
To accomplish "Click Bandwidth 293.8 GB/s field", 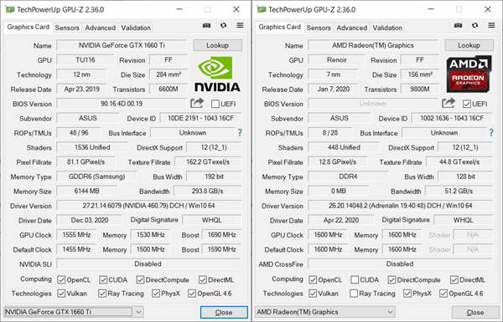I will 208,191.
